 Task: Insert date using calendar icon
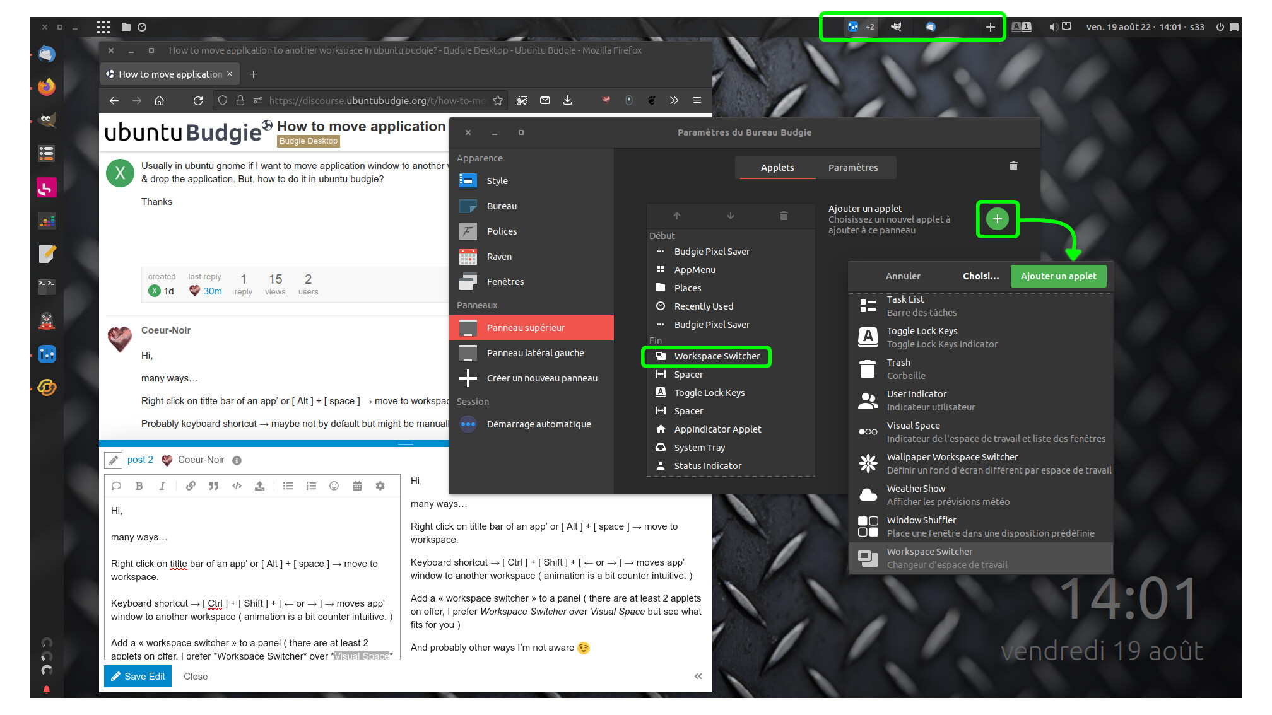(x=357, y=485)
